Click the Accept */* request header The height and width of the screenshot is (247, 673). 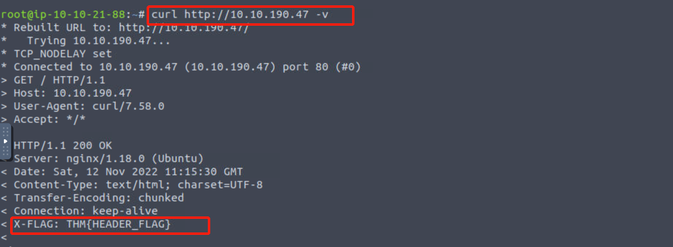point(50,119)
